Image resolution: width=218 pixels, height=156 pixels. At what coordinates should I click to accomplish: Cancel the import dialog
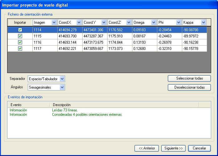coord(199,148)
